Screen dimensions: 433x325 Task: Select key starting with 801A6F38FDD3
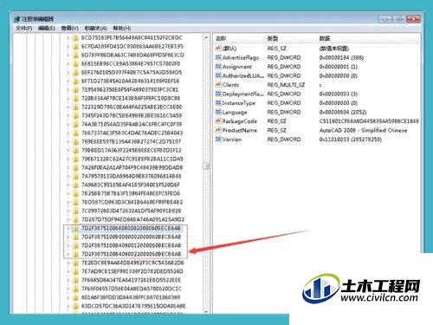(x=131, y=297)
